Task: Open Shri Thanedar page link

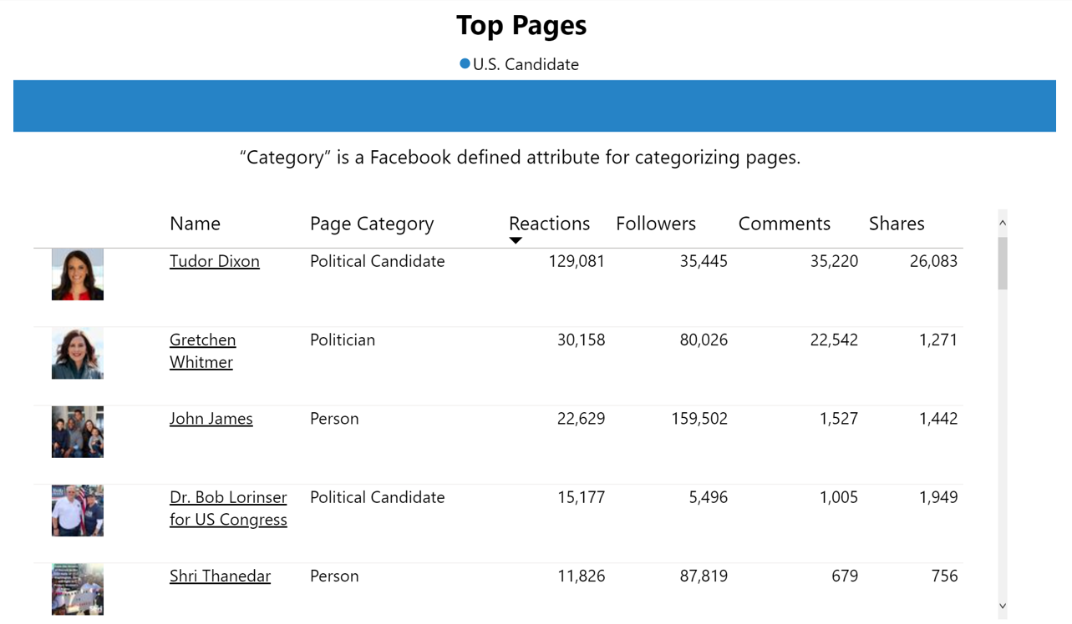Action: tap(220, 576)
